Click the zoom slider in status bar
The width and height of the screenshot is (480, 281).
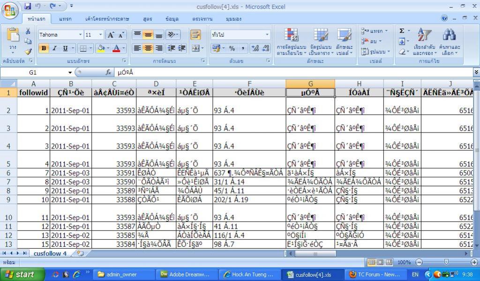(x=446, y=262)
